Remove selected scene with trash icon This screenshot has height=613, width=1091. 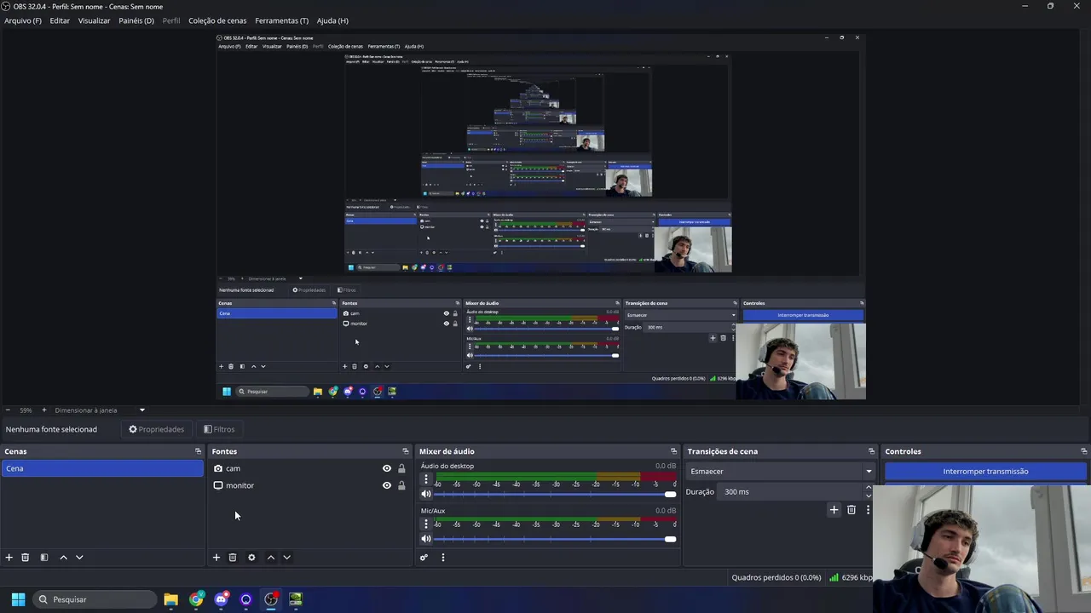26,558
